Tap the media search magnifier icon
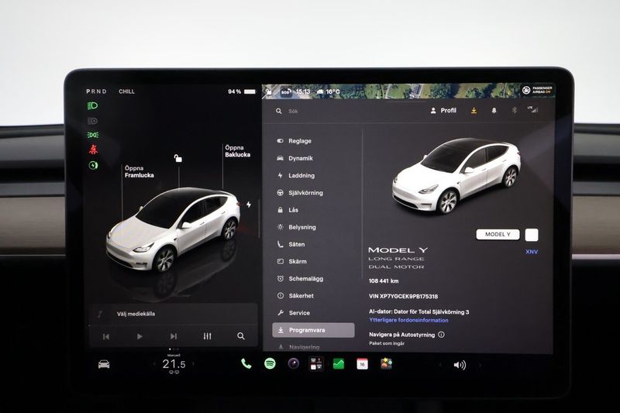This screenshot has width=620, height=413. coord(241,336)
